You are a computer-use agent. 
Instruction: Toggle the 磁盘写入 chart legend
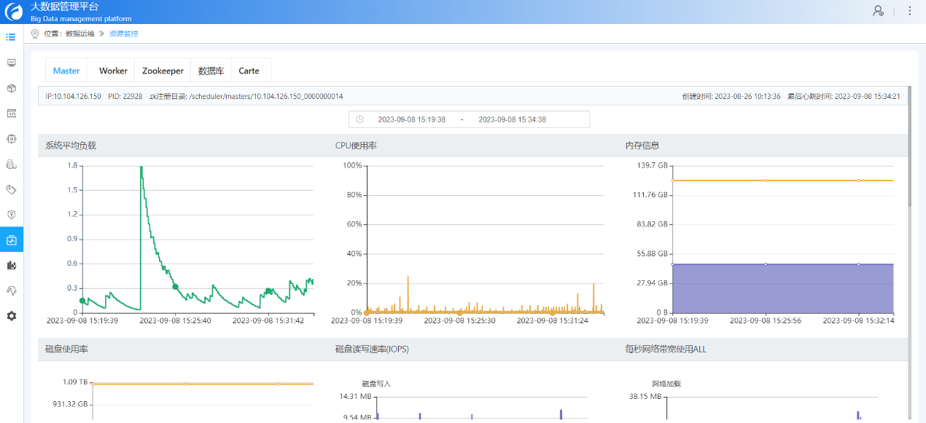376,383
